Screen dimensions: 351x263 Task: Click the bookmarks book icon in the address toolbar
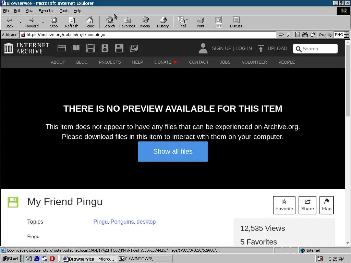point(298,35)
